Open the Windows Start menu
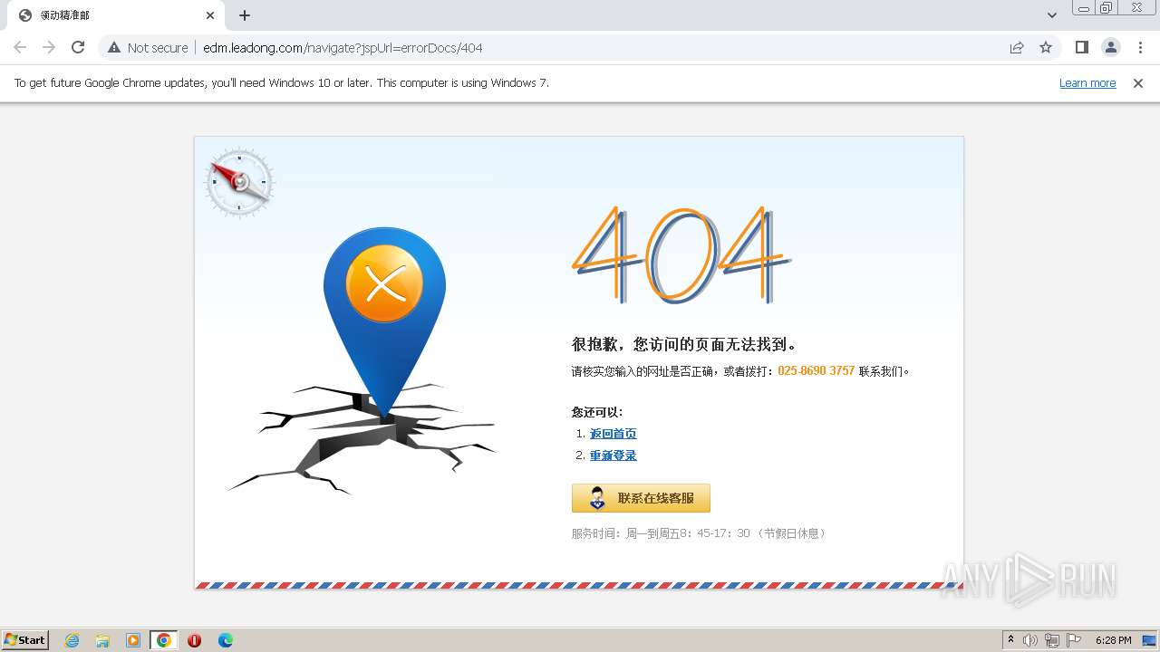This screenshot has width=1160, height=652. pyautogui.click(x=25, y=639)
